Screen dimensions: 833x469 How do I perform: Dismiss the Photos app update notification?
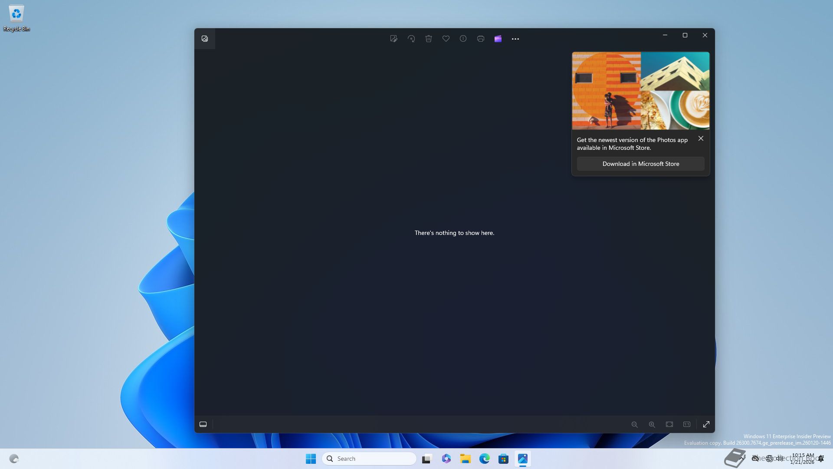coord(701,139)
